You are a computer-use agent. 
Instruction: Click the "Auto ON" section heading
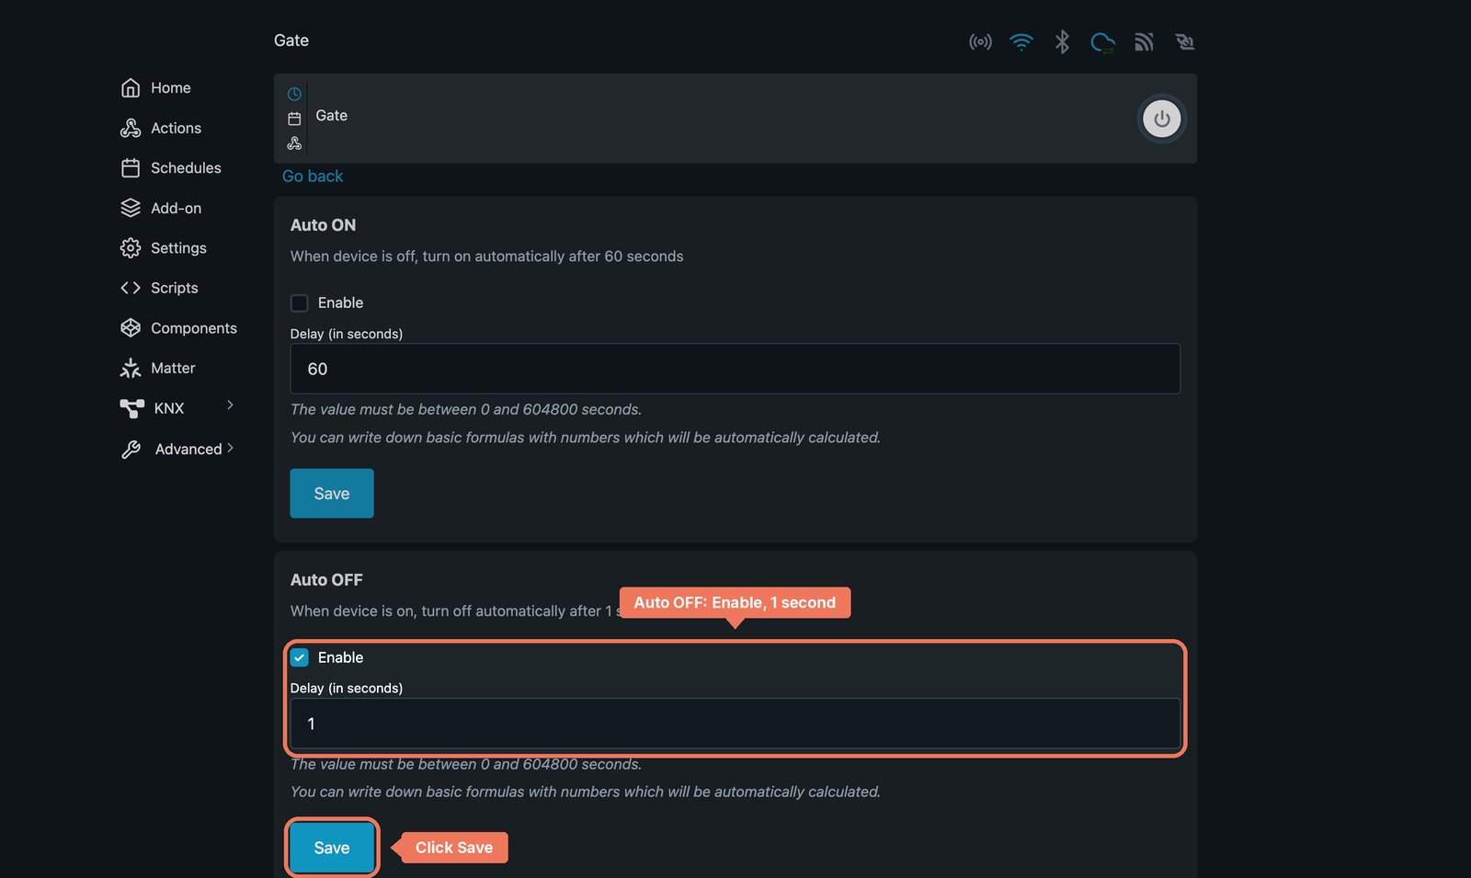pyautogui.click(x=323, y=225)
